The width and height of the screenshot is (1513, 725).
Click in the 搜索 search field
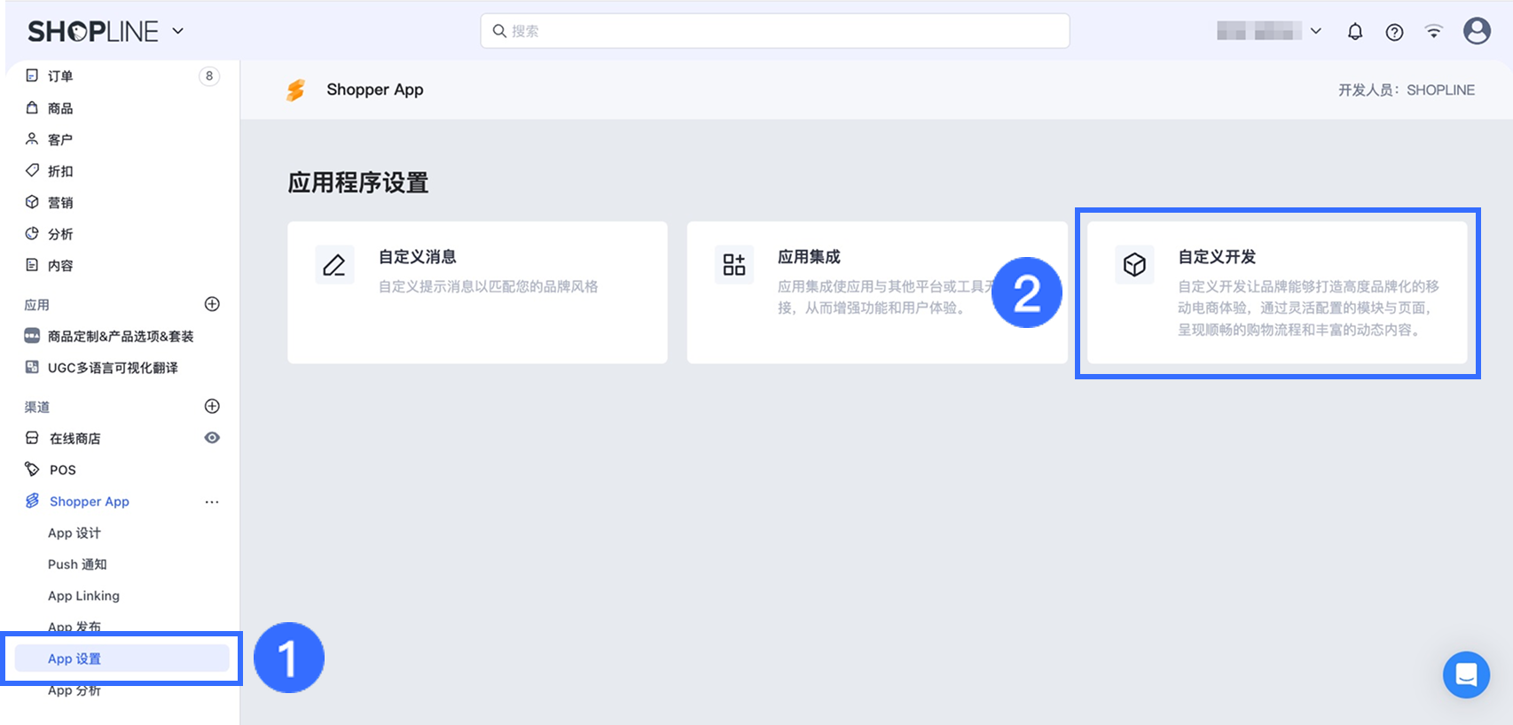point(775,31)
